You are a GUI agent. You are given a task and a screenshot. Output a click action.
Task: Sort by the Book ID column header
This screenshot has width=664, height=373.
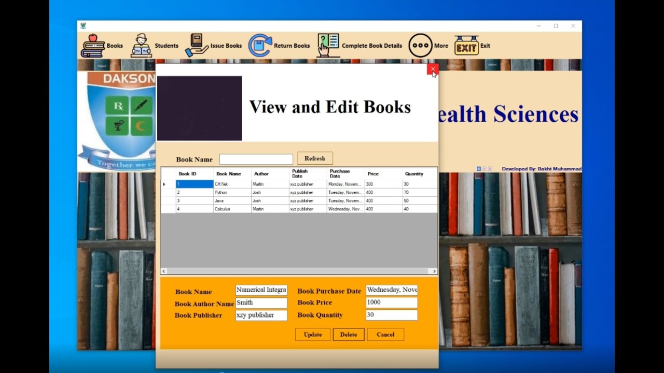click(195, 174)
